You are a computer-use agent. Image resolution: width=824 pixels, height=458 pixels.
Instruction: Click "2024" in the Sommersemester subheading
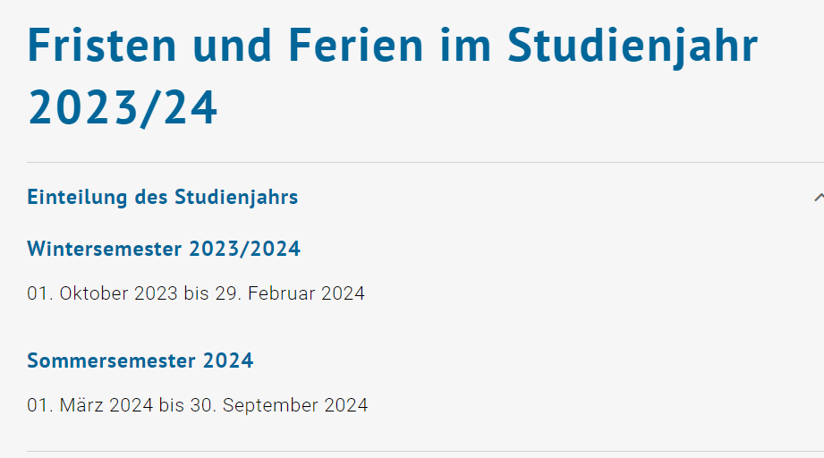tap(228, 361)
